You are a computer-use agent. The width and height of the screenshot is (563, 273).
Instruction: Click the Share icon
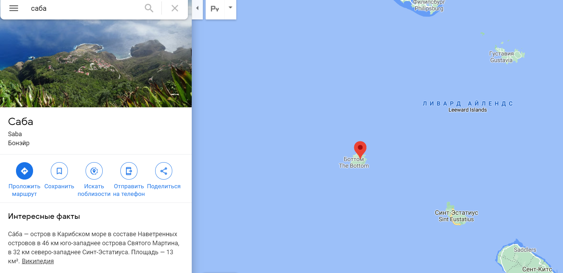coord(164,171)
